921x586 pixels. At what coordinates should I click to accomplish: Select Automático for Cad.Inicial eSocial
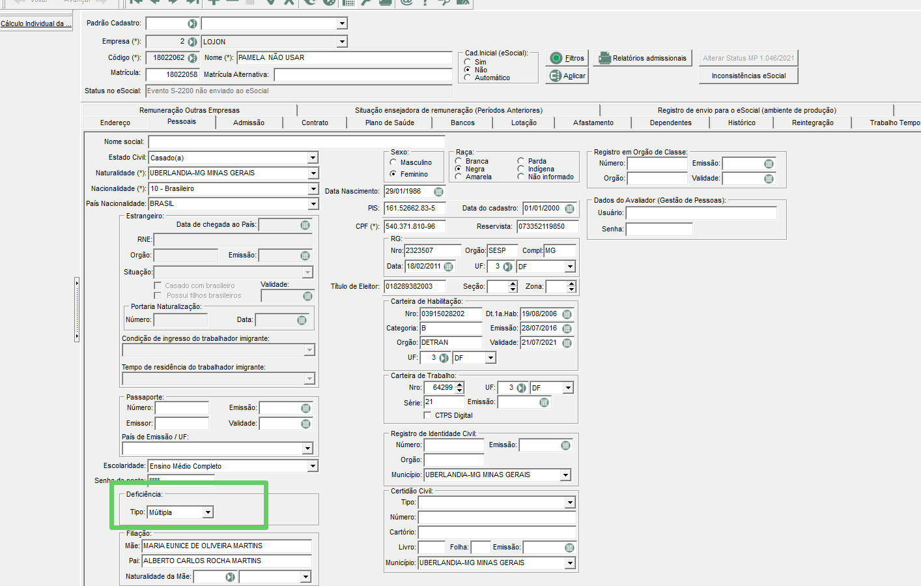468,78
